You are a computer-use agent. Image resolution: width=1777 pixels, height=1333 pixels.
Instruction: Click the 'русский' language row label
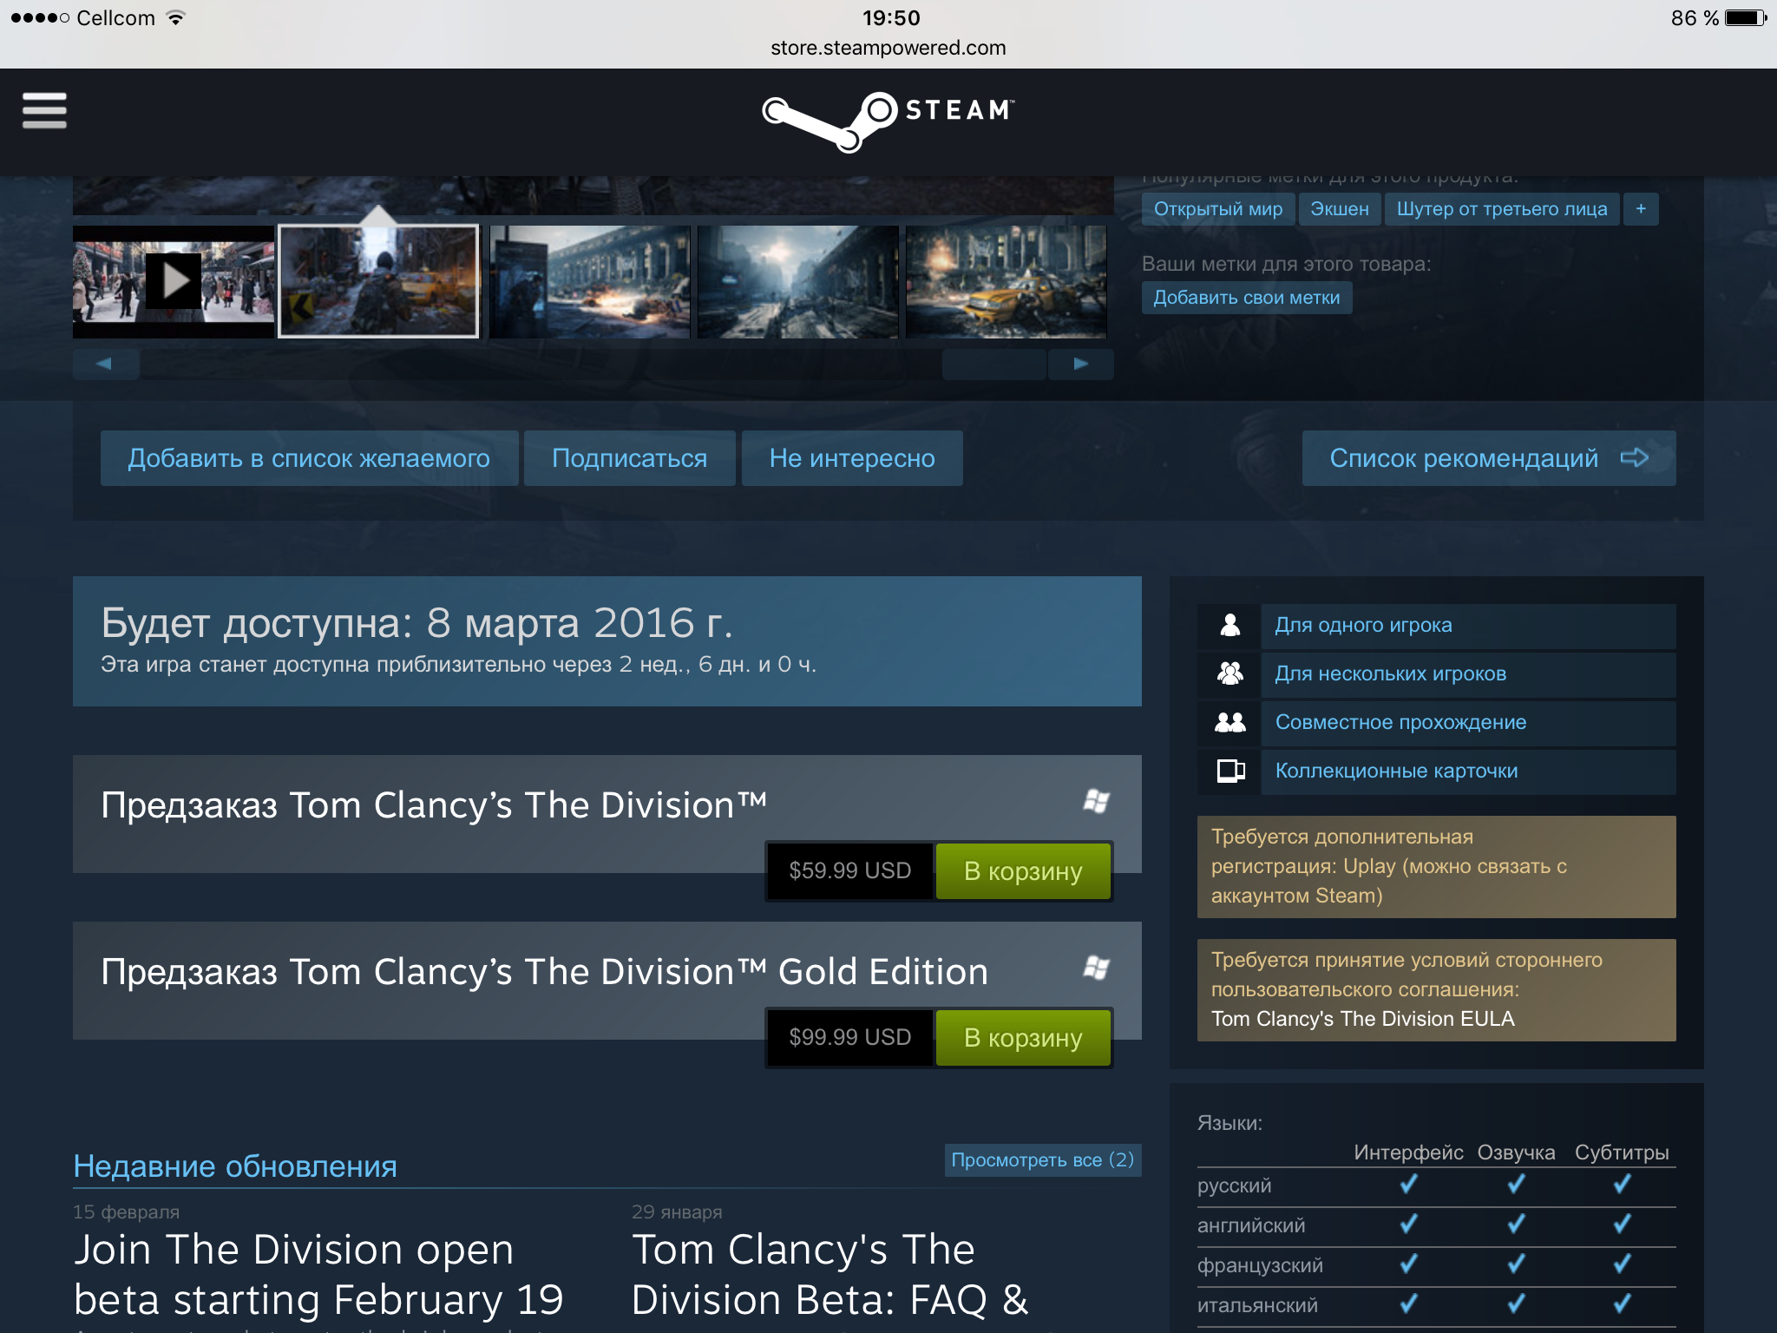pyautogui.click(x=1234, y=1185)
